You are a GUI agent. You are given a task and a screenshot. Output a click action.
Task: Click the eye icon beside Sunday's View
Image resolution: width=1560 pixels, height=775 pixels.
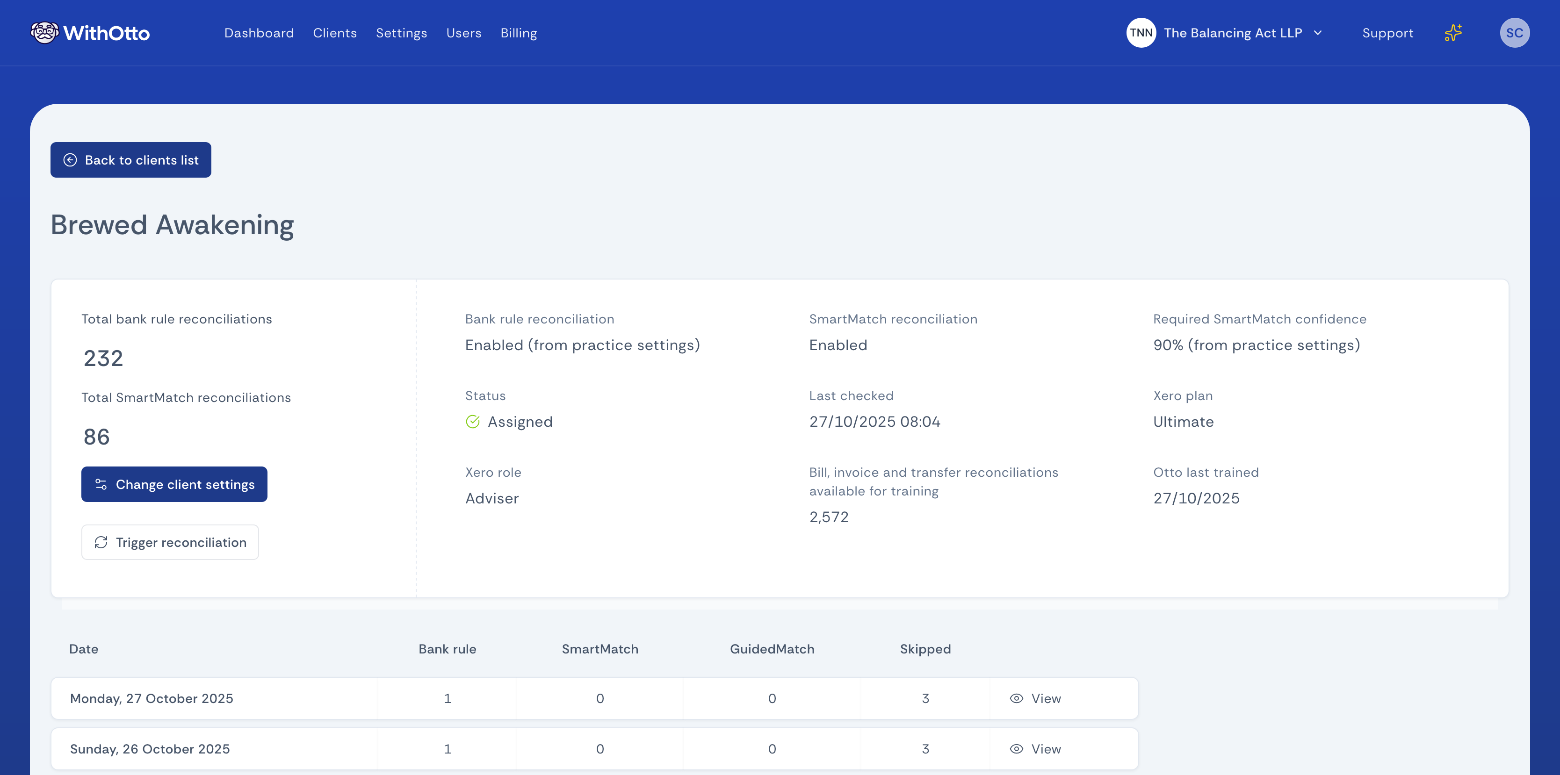point(1016,749)
